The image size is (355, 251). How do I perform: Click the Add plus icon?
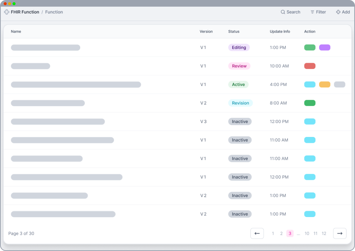(338, 12)
